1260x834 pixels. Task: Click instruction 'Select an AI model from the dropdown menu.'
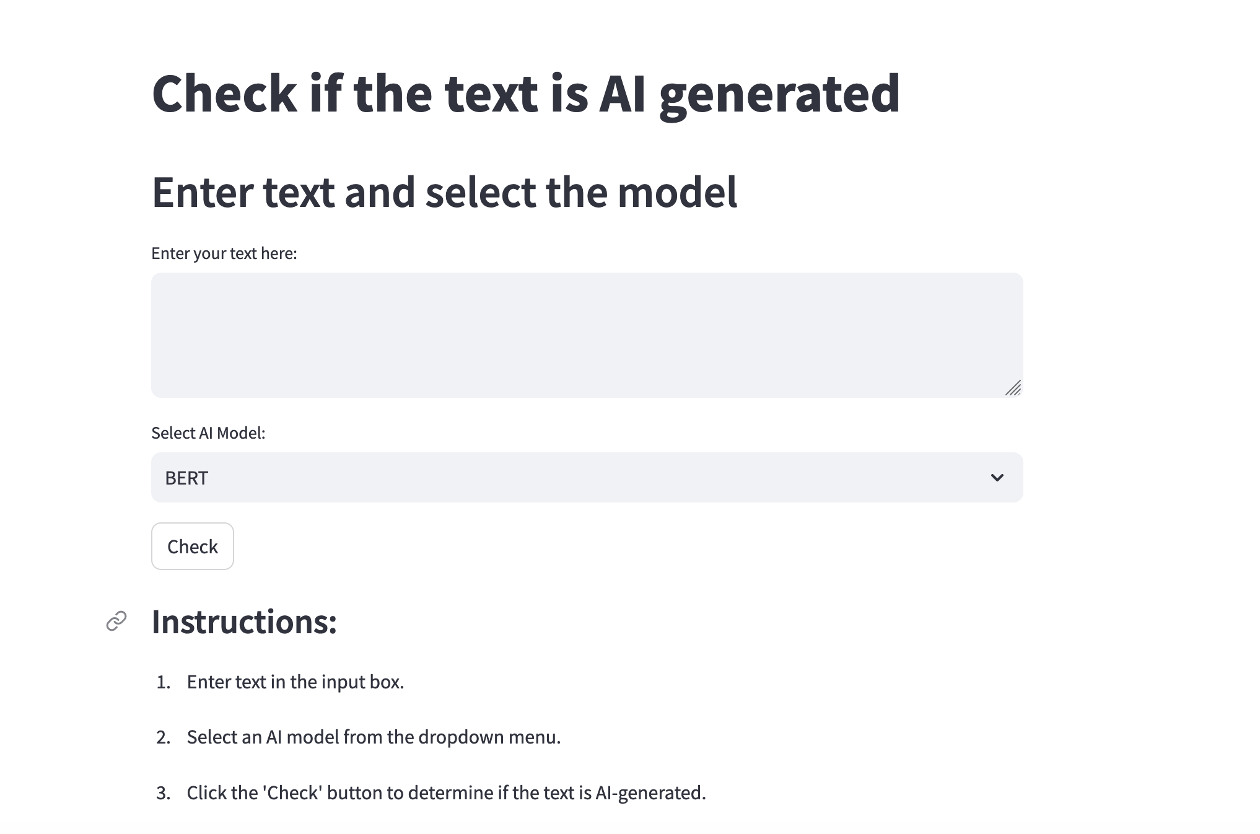click(374, 737)
